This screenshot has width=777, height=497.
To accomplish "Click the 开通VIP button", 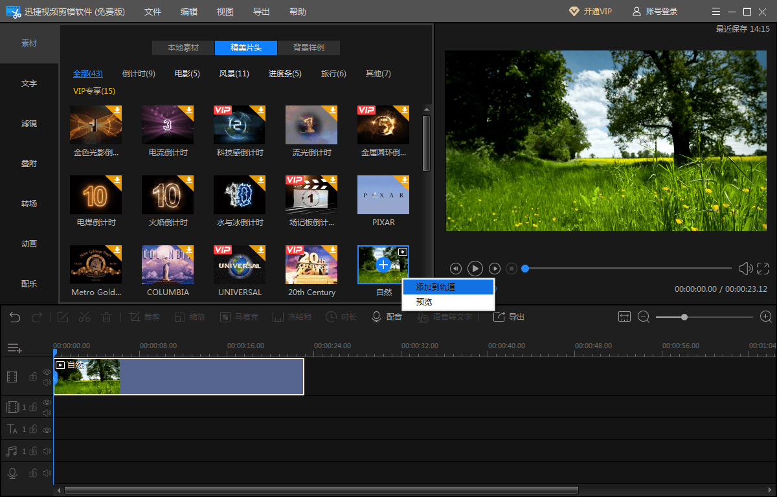I will pyautogui.click(x=590, y=12).
